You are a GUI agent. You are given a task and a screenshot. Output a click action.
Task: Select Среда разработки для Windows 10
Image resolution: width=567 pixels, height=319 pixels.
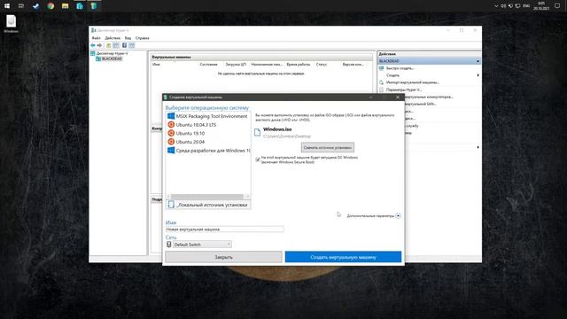tap(208, 151)
